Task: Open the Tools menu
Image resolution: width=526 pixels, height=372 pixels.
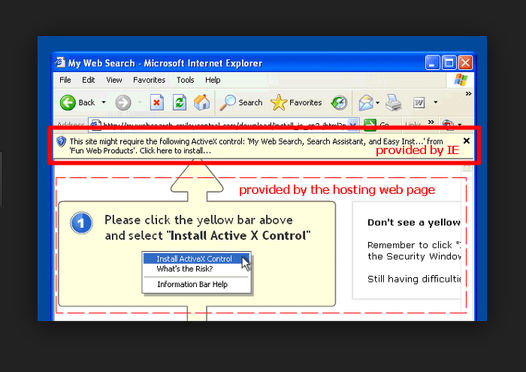Action: (185, 80)
